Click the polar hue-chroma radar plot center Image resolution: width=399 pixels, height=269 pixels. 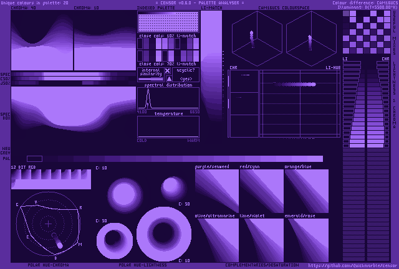tap(49, 224)
